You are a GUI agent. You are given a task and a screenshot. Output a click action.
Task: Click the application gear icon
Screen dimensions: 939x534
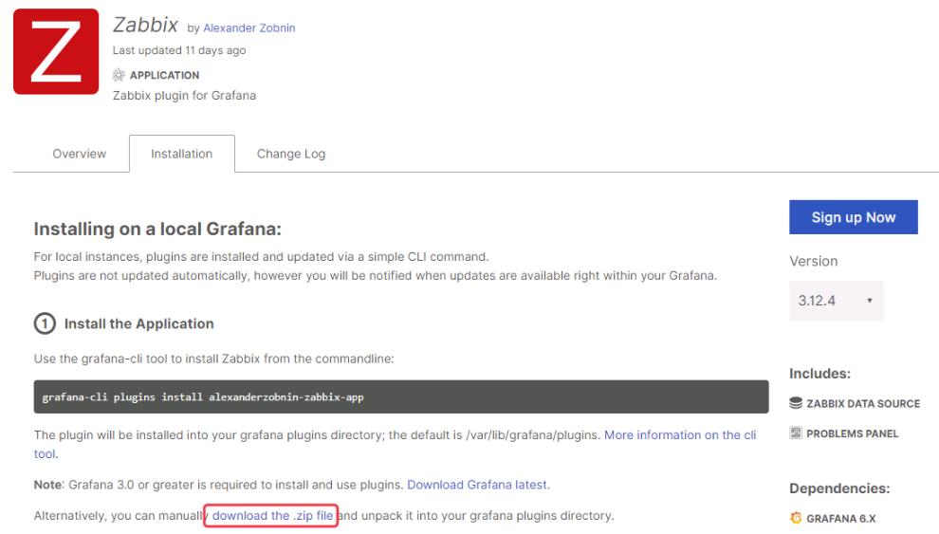click(119, 75)
